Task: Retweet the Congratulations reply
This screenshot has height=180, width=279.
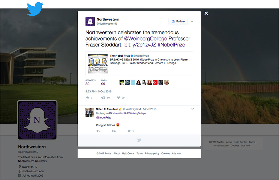Action: tap(114, 131)
